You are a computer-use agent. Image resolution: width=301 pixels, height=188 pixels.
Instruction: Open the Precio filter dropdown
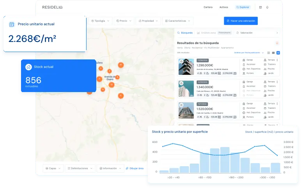(x=124, y=21)
